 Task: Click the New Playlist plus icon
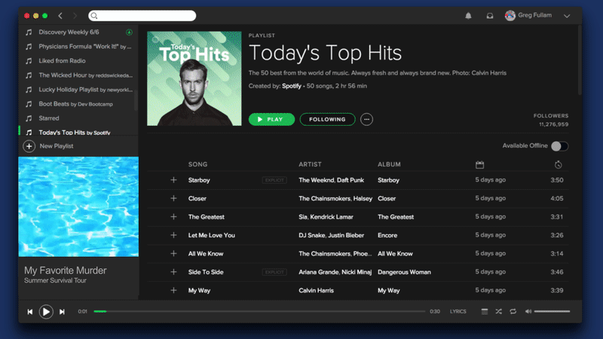coord(29,146)
